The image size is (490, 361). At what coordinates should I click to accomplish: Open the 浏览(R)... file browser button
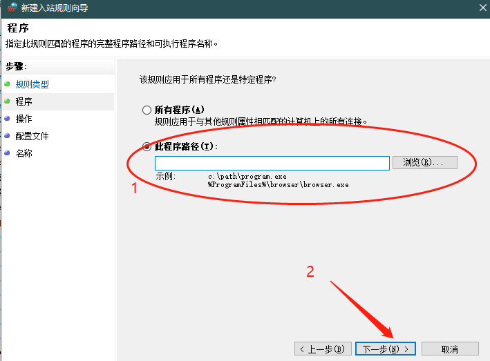pos(424,163)
